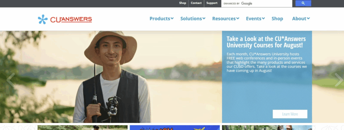
Task: Expand the Events menu chevron
Action: pos(263,18)
